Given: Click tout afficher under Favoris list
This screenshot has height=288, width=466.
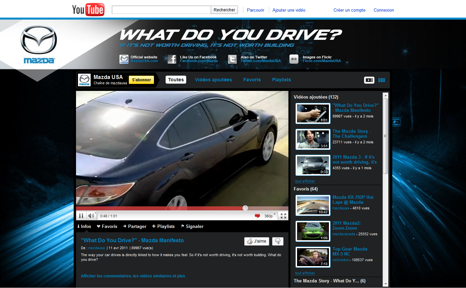Looking at the screenshot, I should click(x=305, y=273).
